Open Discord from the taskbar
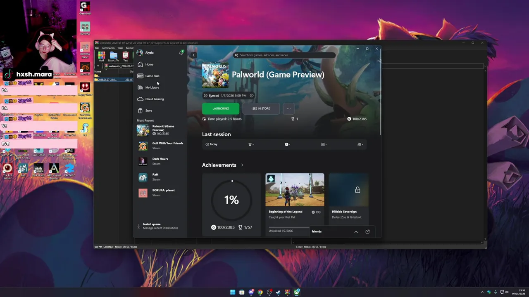The height and width of the screenshot is (297, 529). pyautogui.click(x=251, y=292)
